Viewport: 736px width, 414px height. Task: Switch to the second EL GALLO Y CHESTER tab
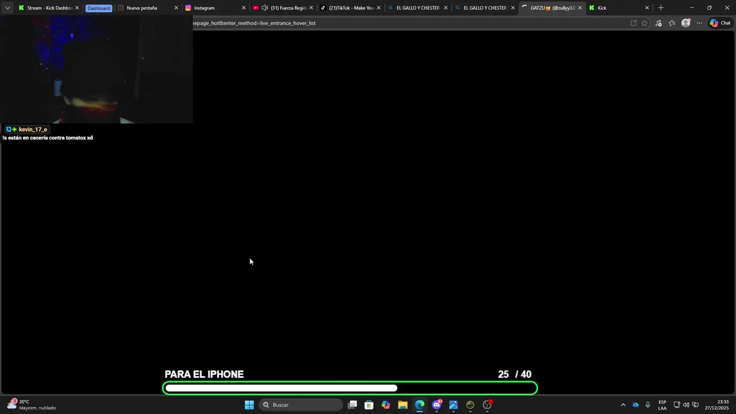(485, 8)
